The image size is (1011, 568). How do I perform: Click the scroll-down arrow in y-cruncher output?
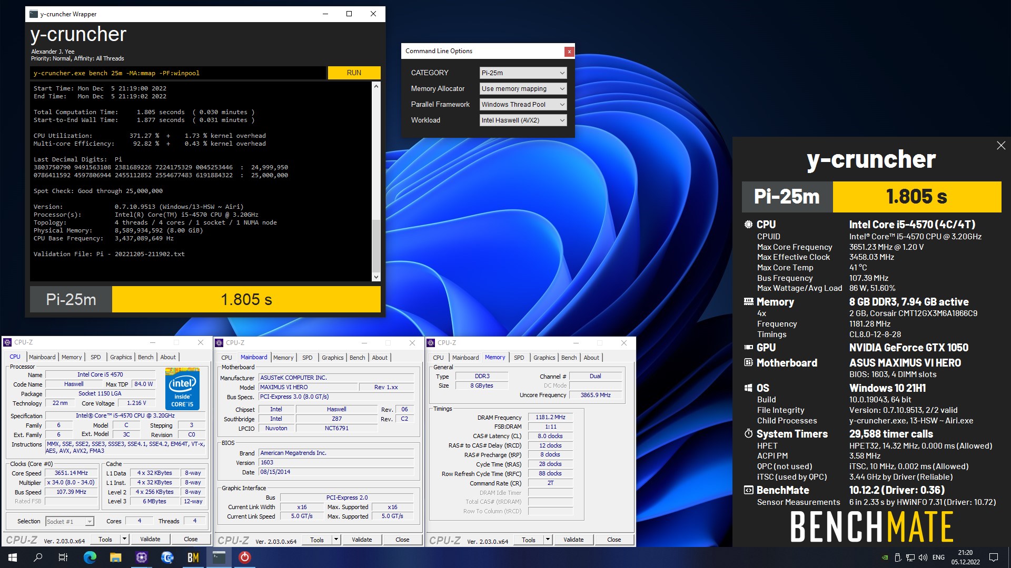click(x=376, y=277)
